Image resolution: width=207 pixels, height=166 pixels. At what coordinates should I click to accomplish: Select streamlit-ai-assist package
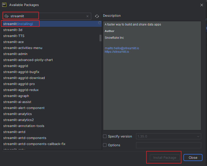52,102
